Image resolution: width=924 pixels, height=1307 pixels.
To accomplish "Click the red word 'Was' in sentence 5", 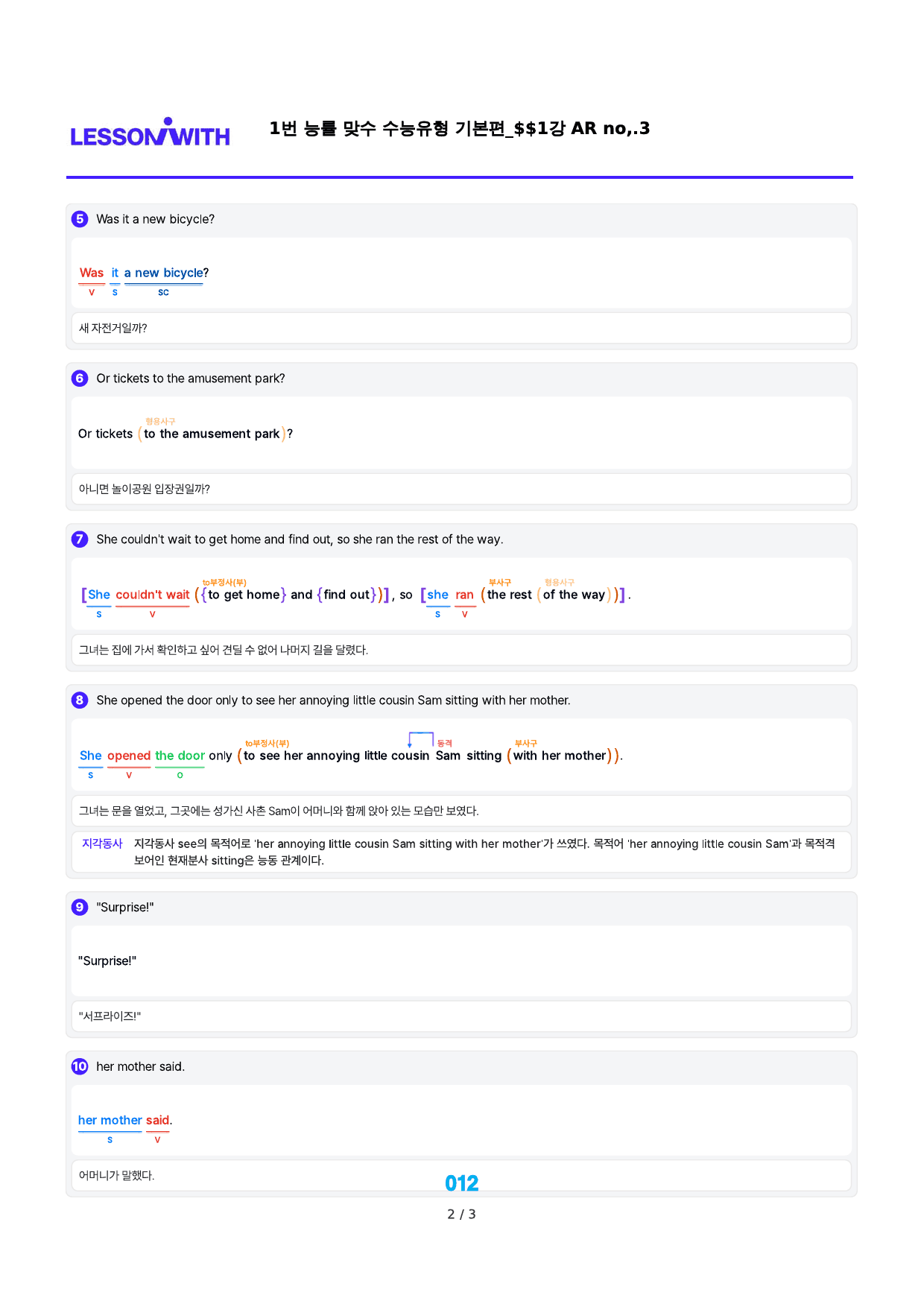I will [92, 273].
